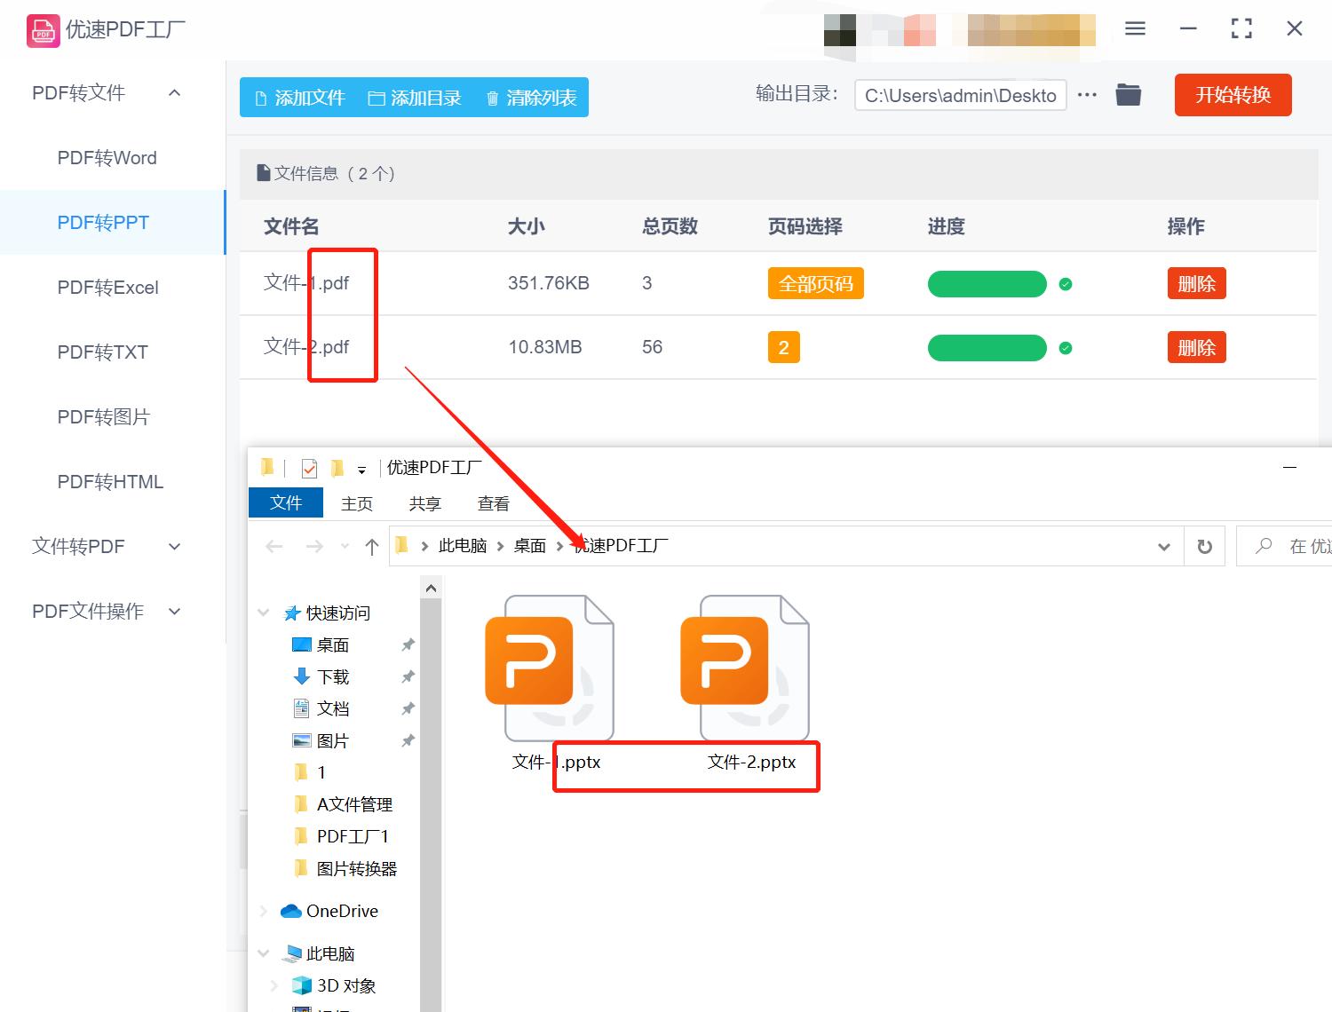The height and width of the screenshot is (1012, 1332).
Task: Click the search magnifier icon in Explorer
Action: tap(1263, 546)
